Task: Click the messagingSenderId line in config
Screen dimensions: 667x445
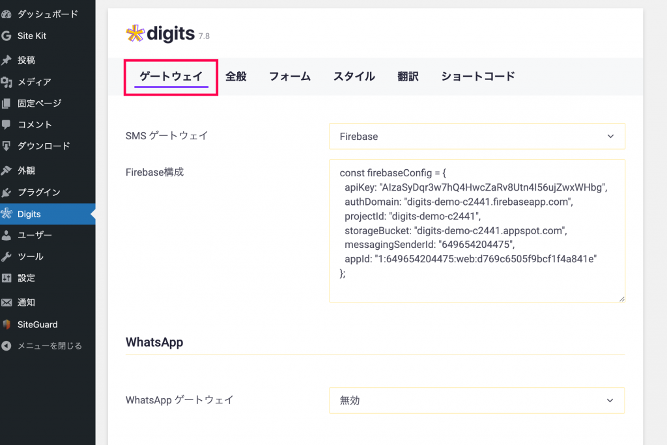Action: (x=430, y=245)
